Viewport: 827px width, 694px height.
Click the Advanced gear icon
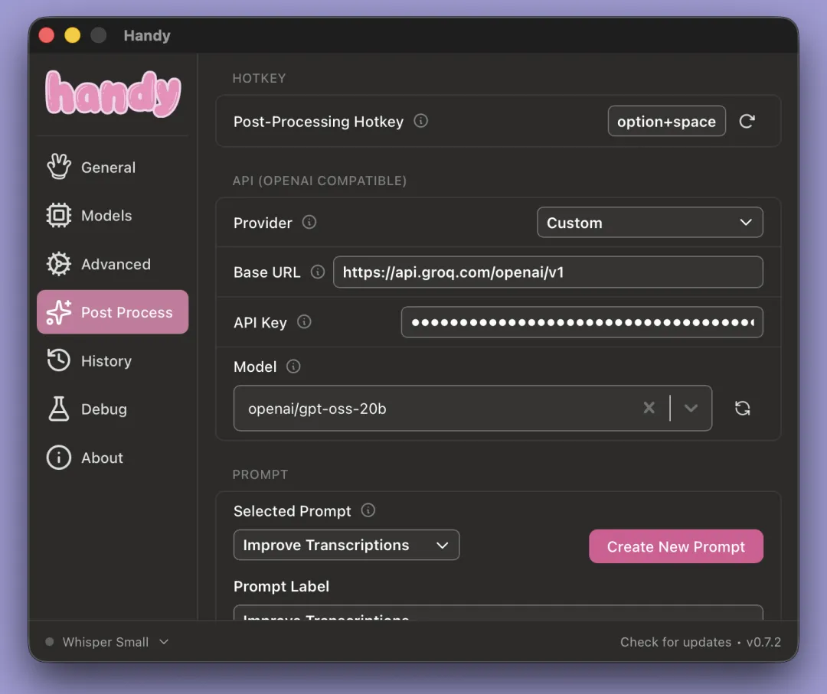(58, 263)
